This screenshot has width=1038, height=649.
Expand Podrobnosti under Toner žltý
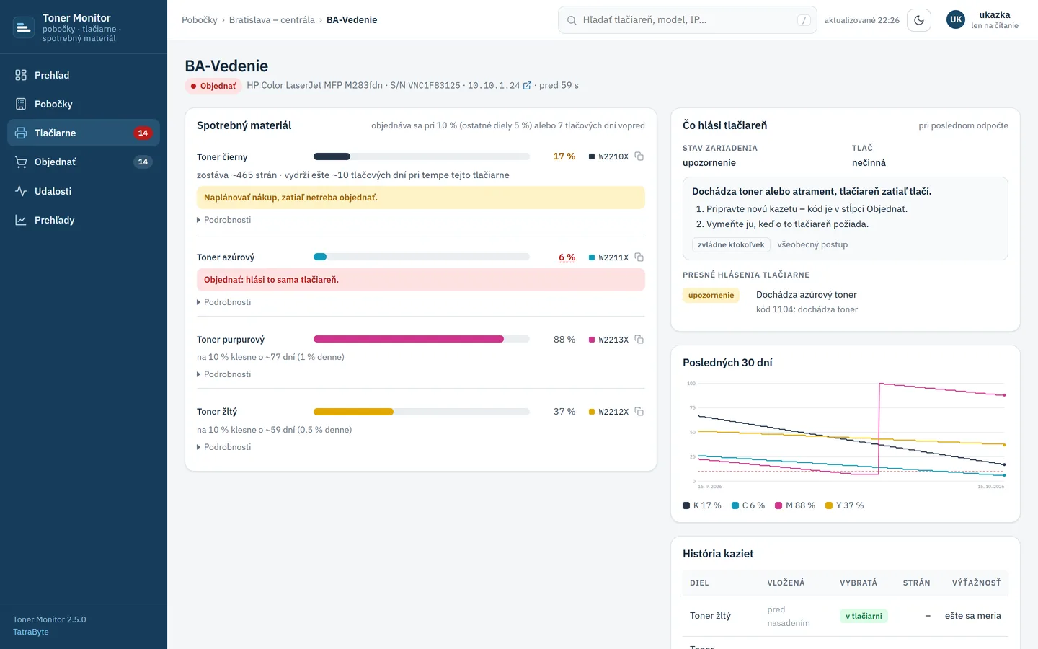[224, 447]
